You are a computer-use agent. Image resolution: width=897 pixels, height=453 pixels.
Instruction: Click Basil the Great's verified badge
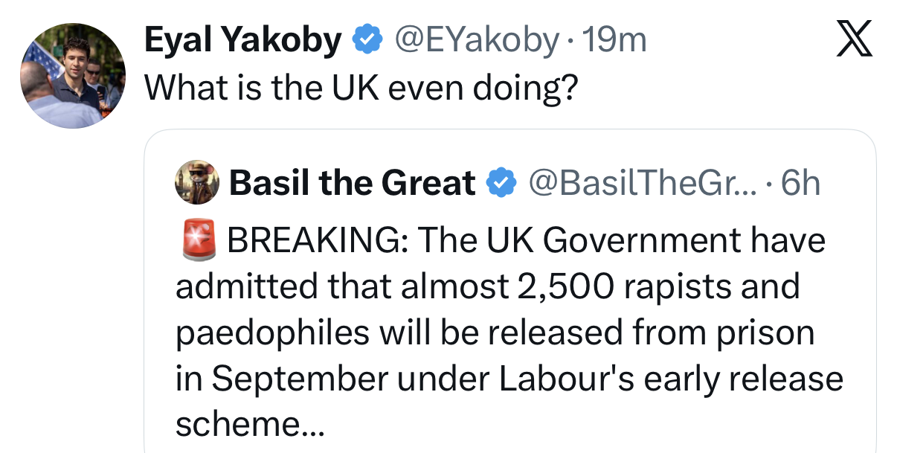click(x=501, y=183)
